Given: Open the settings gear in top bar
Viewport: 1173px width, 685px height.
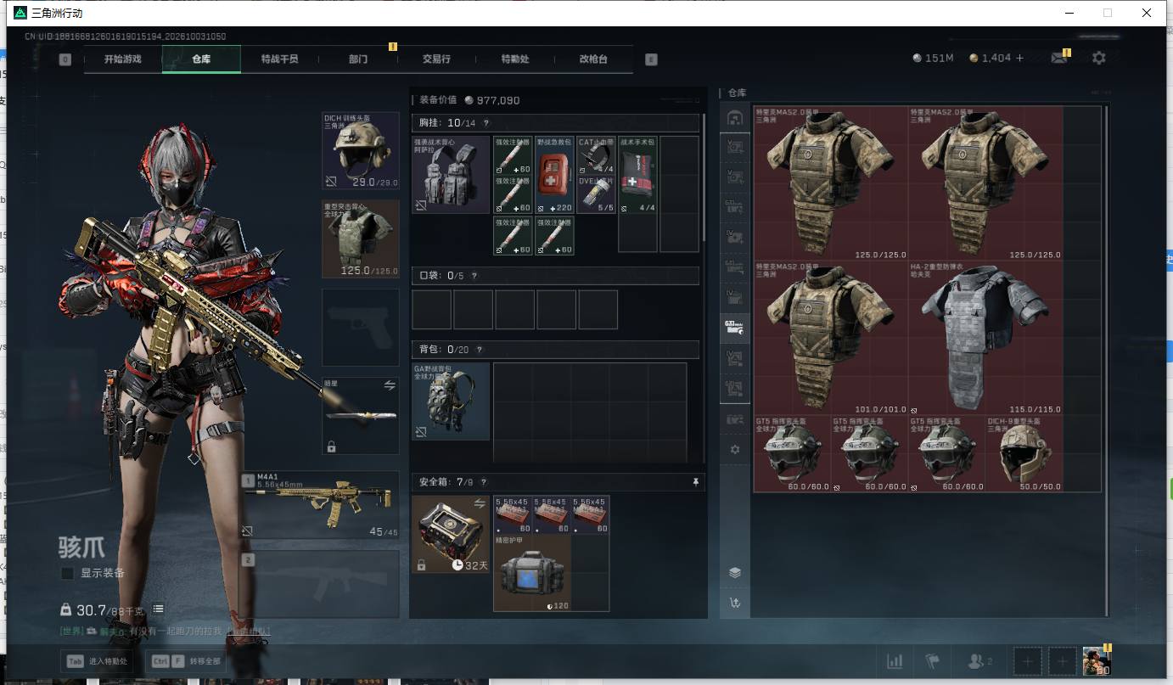Looking at the screenshot, I should (x=1099, y=58).
